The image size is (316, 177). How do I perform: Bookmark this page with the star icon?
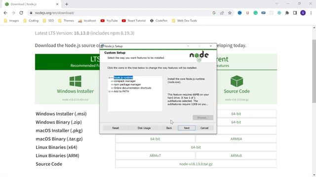230,13
